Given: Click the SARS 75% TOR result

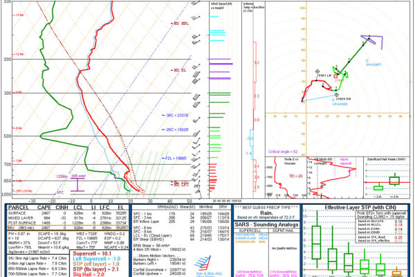Looking at the screenshot, I should [250, 275].
